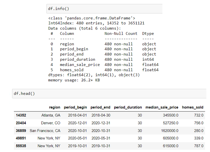Select row index 20404
The height and width of the screenshot is (152, 210).
21,123
